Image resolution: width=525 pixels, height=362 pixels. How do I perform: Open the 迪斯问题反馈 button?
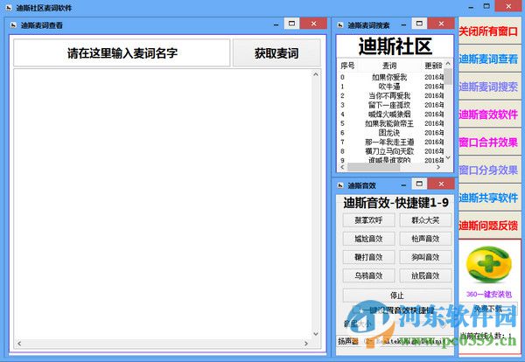click(x=488, y=226)
